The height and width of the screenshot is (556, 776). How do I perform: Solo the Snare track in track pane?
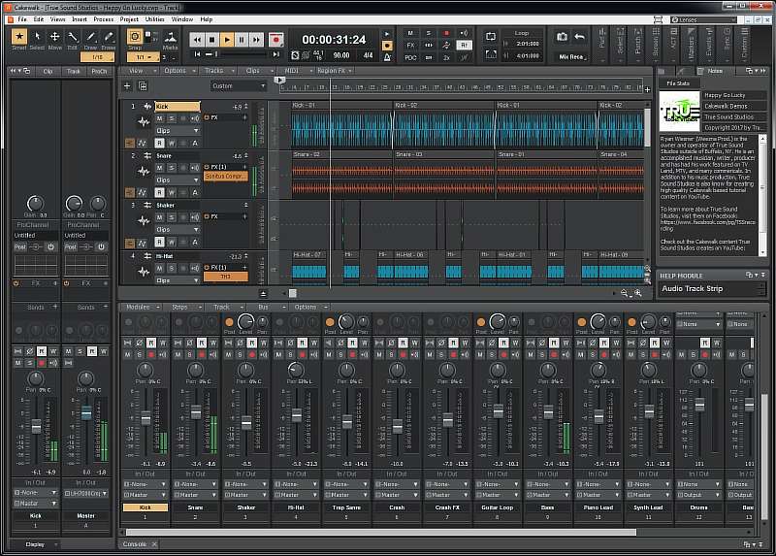[x=172, y=168]
